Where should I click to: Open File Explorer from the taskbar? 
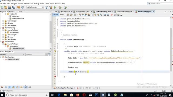point(65,95)
